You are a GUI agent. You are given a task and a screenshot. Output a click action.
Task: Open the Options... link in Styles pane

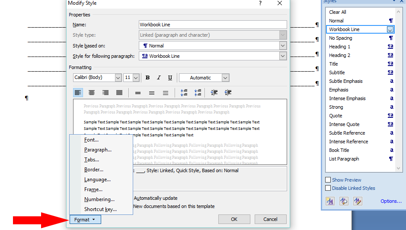(x=391, y=201)
